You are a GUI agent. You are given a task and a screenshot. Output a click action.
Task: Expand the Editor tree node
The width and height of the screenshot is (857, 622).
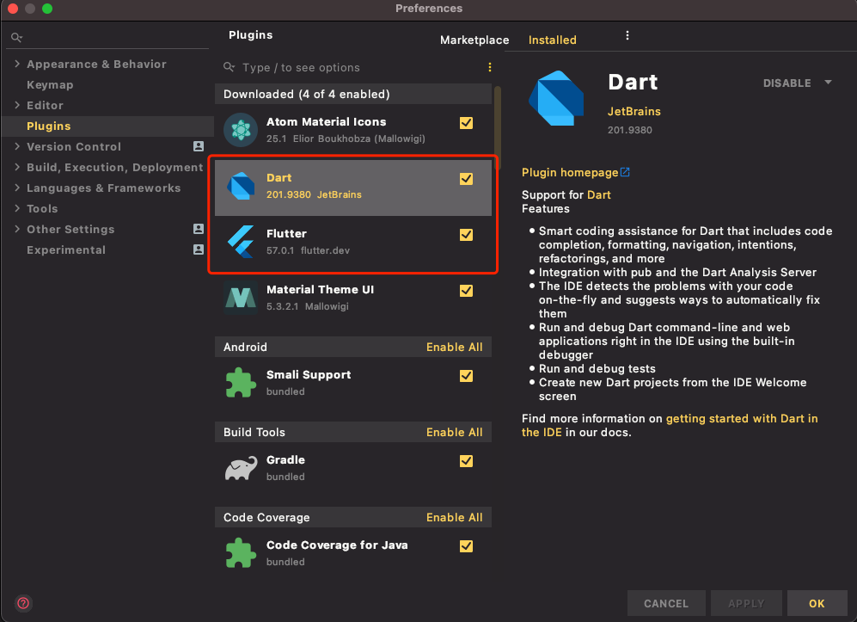[17, 105]
